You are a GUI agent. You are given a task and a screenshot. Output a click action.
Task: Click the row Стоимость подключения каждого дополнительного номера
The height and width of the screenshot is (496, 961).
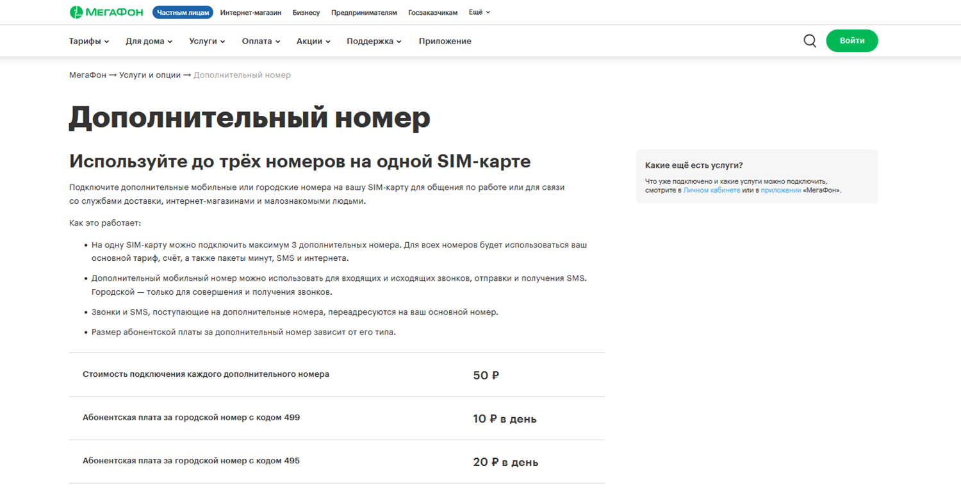click(x=337, y=374)
